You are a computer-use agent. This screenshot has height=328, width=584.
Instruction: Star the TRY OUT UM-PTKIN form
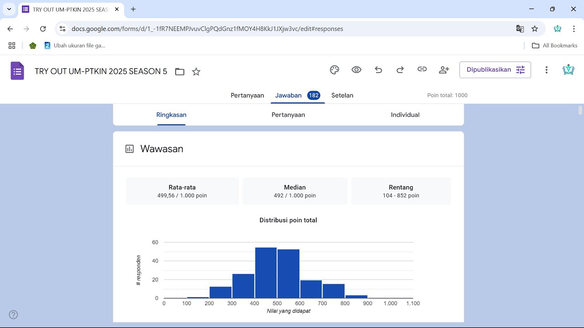tap(196, 72)
